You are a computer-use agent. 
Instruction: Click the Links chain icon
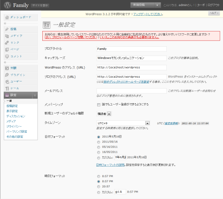7,43
